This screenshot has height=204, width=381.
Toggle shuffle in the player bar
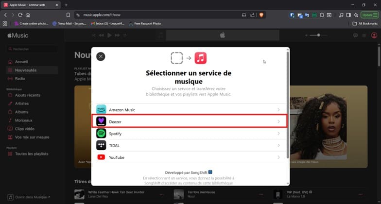tap(94, 35)
